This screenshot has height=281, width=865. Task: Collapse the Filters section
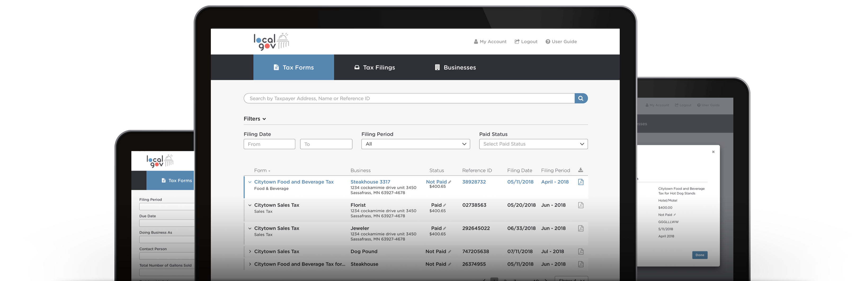pos(255,119)
